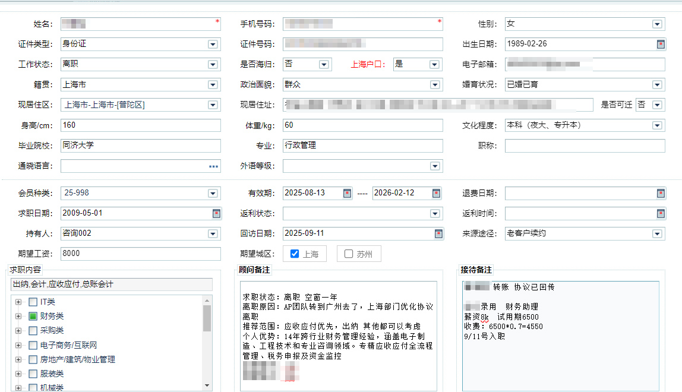Open the 返利时间 calendar picker

coord(660,213)
